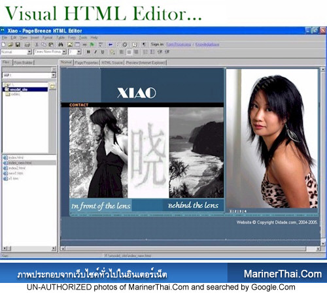Click the Open folder toolbar icon

coord(10,44)
